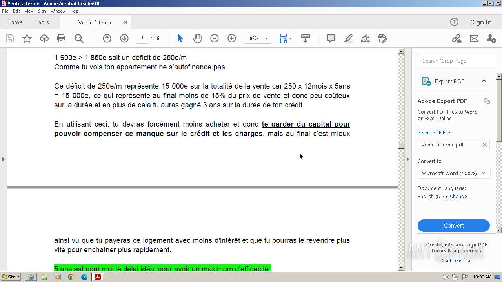The height and width of the screenshot is (282, 502).
Task: Open the File menu
Action: coord(5,11)
